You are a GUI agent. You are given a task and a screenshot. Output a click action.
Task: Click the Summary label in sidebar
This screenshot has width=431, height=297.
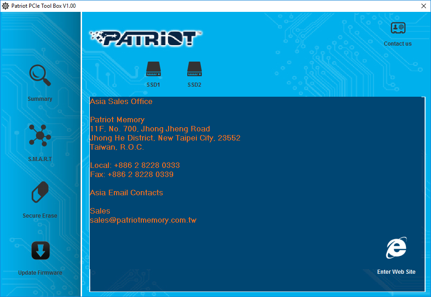tap(40, 99)
